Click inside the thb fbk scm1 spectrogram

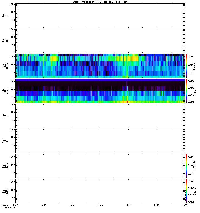tap(100, 91)
